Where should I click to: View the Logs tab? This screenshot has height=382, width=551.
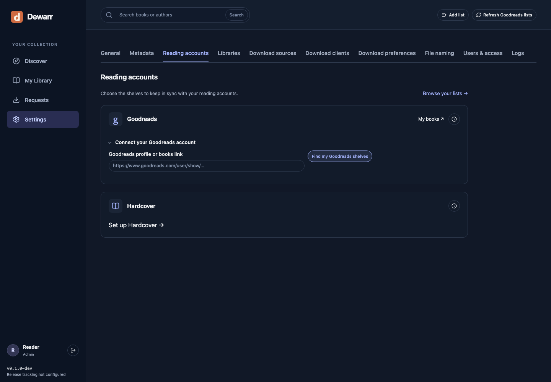coord(518,53)
